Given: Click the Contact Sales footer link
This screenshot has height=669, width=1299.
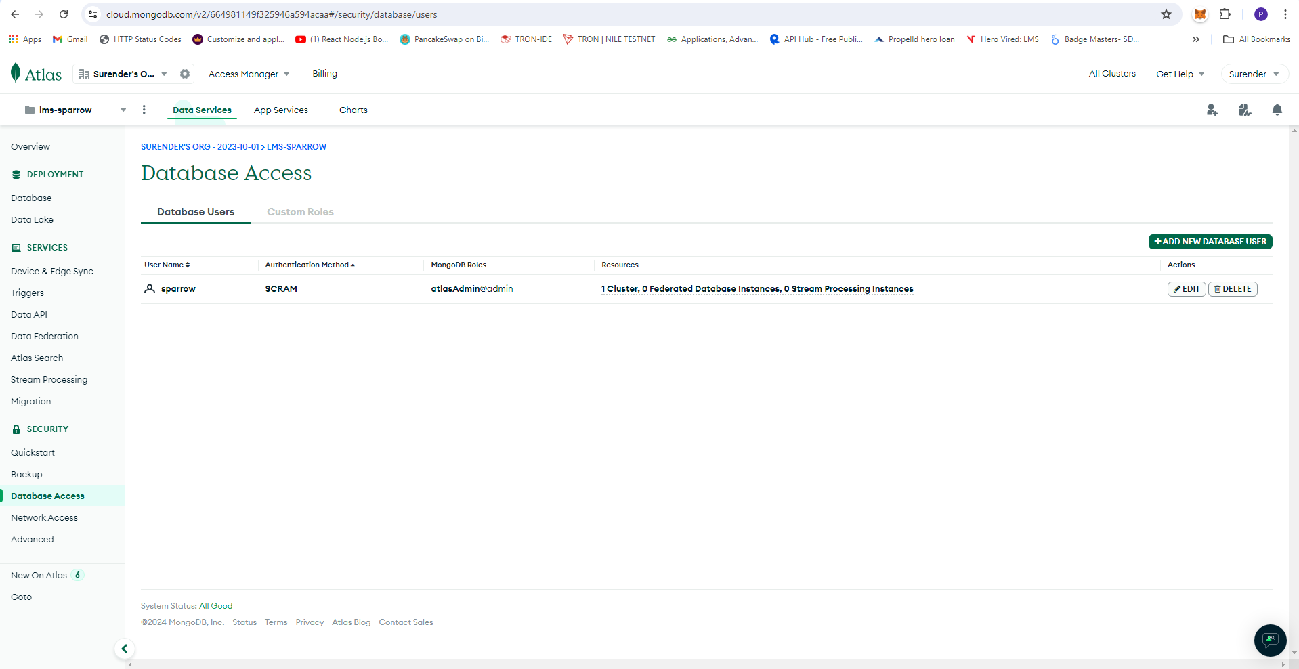Looking at the screenshot, I should coord(406,622).
